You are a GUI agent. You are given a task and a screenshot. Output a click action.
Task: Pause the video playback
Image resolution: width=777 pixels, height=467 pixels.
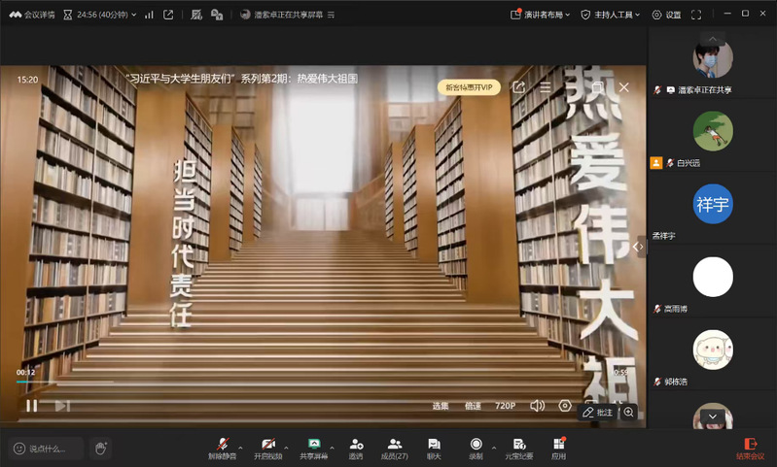[31, 406]
